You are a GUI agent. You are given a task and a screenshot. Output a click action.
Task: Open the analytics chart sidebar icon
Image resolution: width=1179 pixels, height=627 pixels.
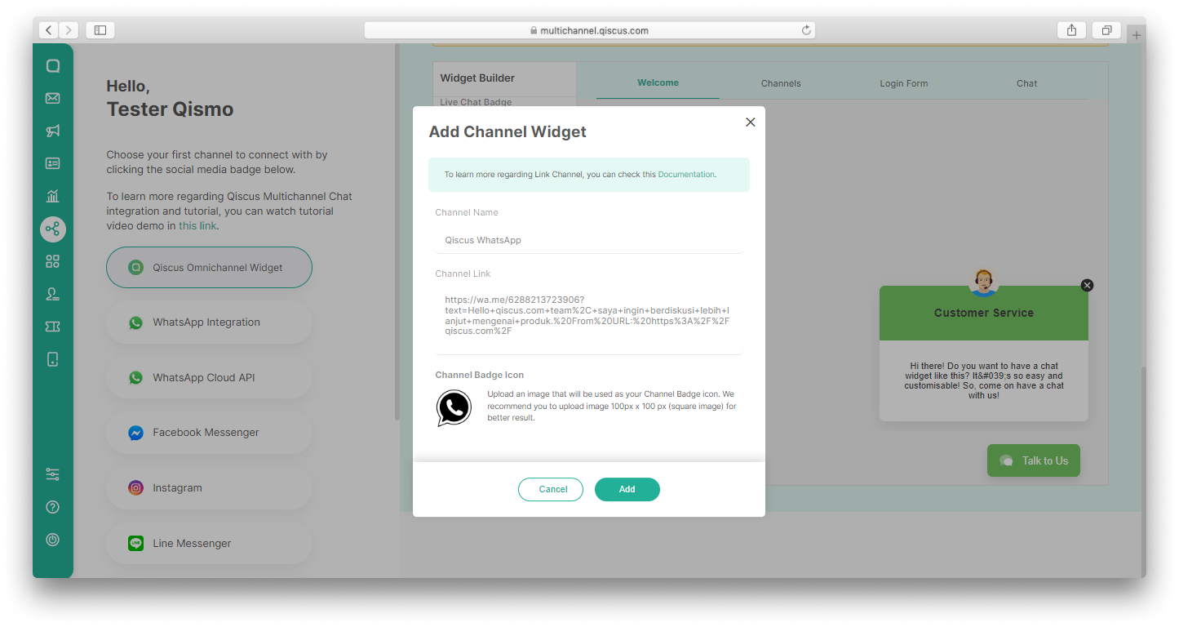pos(53,196)
